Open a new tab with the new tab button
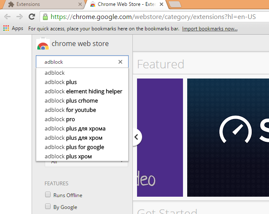Screen dimensions: 269x214 (175, 4)
